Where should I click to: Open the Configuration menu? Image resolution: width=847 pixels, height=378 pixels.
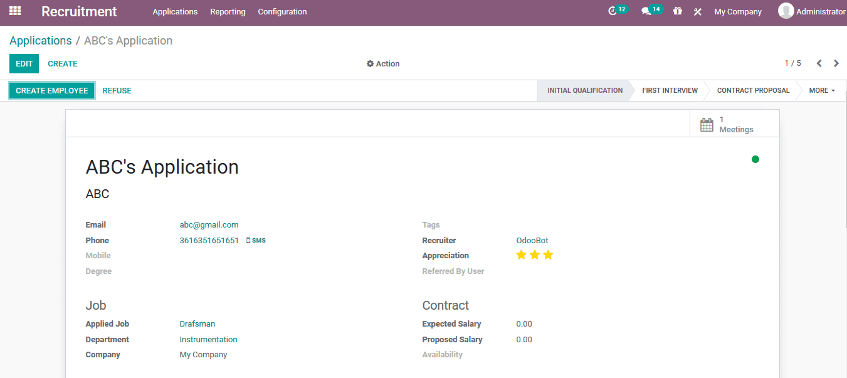(x=282, y=11)
